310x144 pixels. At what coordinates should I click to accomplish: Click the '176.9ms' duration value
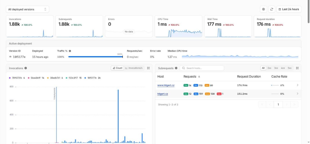pos(242,85)
